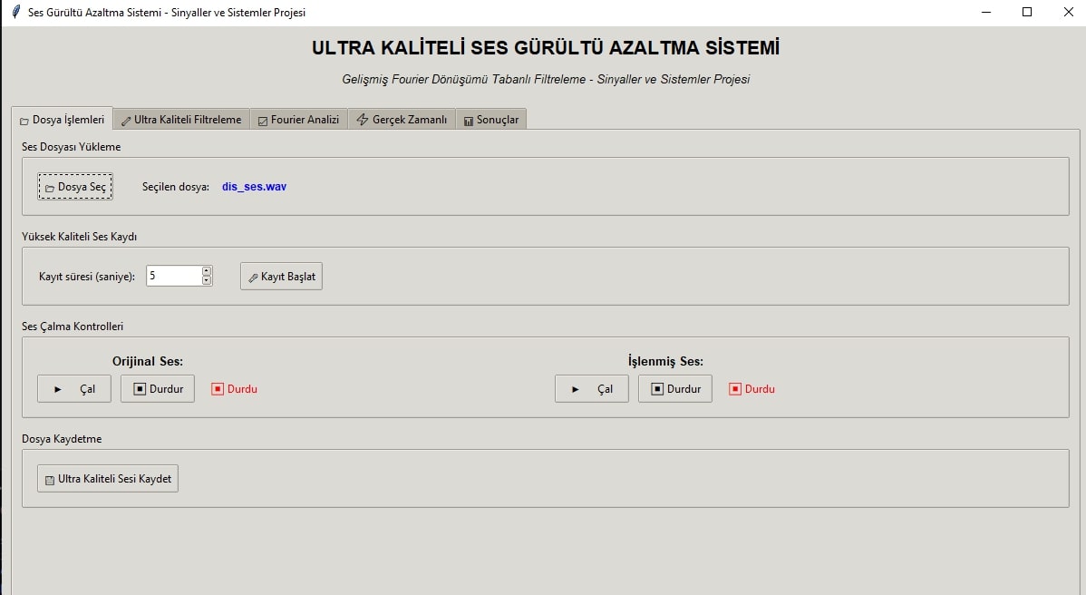The image size is (1086, 595).
Task: Start recording with Kayıt Başlat
Action: [281, 277]
